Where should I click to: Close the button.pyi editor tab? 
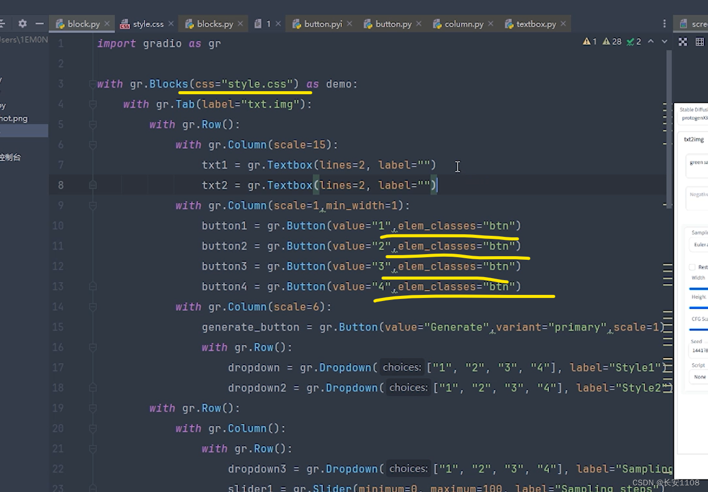pyautogui.click(x=349, y=23)
